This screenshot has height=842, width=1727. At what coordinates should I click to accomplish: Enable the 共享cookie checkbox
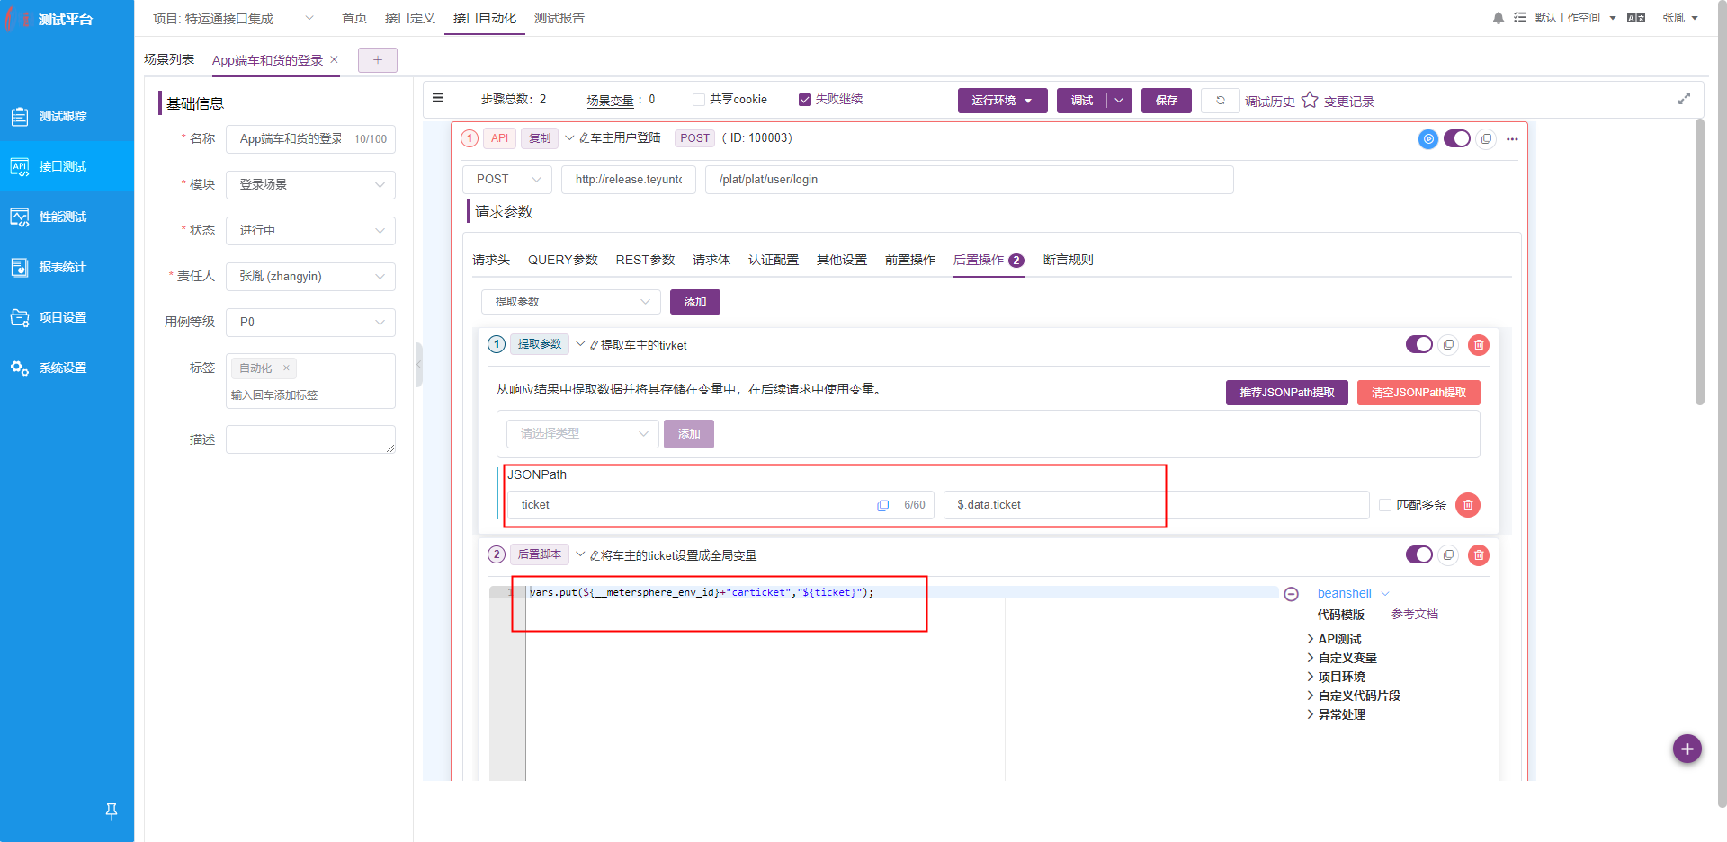[698, 100]
